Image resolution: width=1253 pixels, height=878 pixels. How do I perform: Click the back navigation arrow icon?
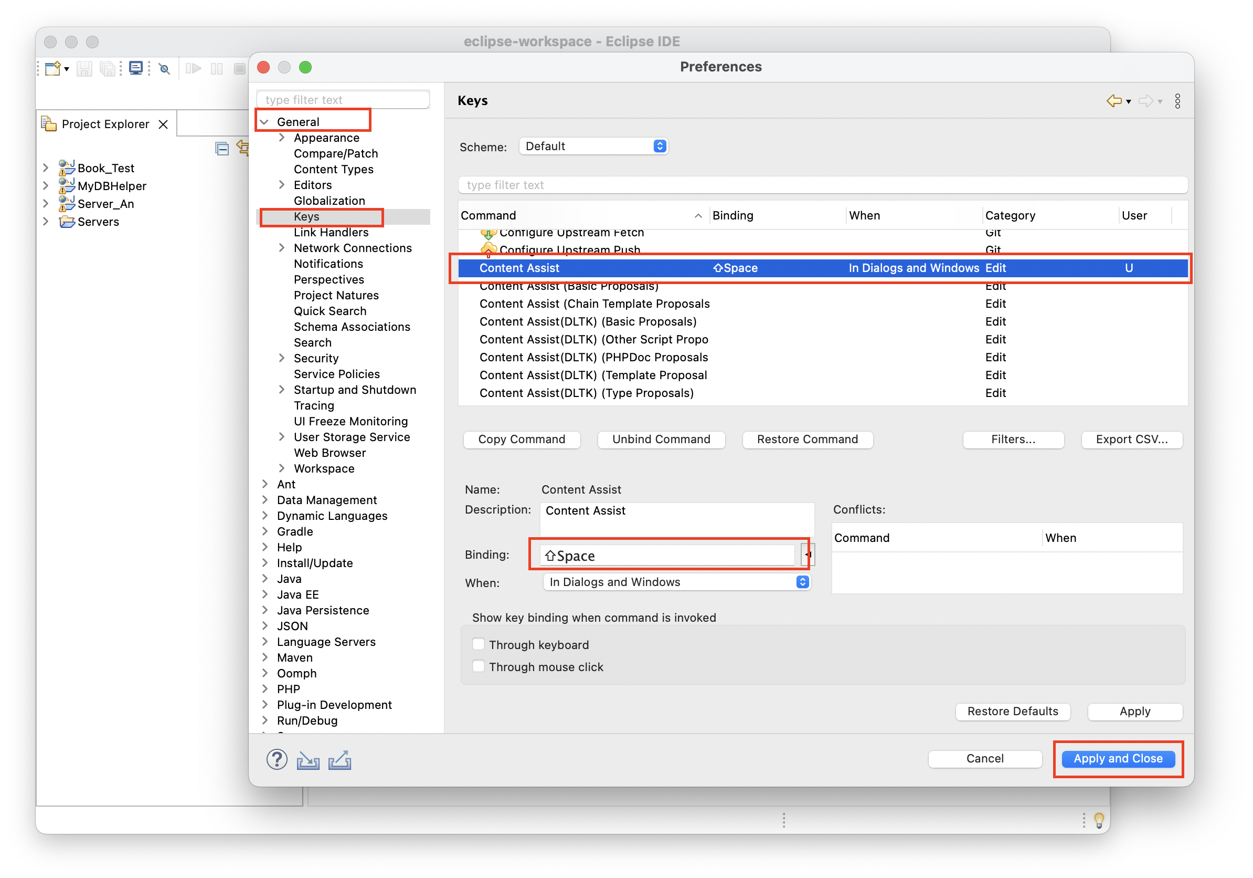click(x=1113, y=101)
